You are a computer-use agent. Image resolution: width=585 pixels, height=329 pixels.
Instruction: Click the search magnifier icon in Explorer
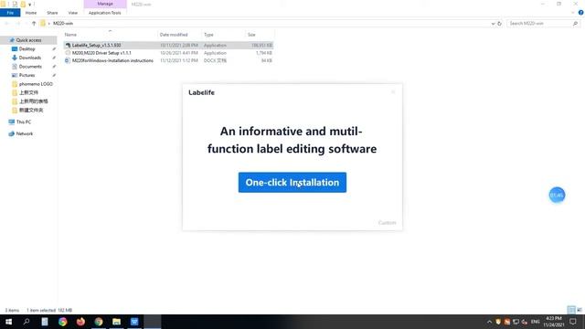(575, 24)
